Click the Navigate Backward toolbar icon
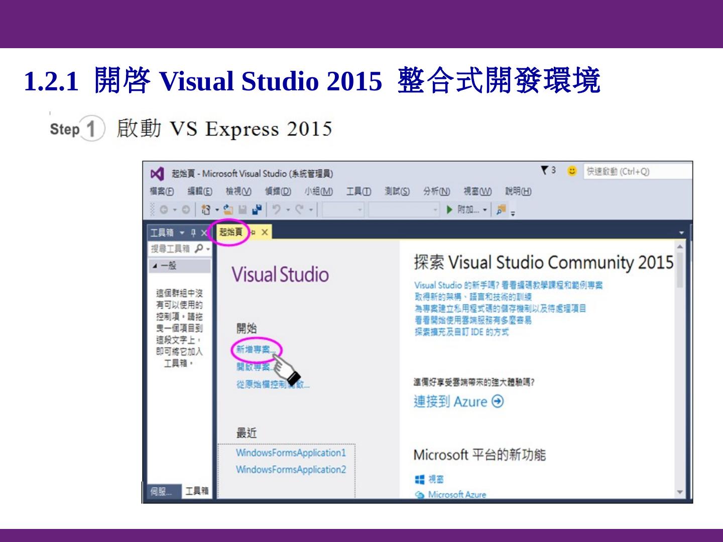723x542 pixels. (x=164, y=209)
